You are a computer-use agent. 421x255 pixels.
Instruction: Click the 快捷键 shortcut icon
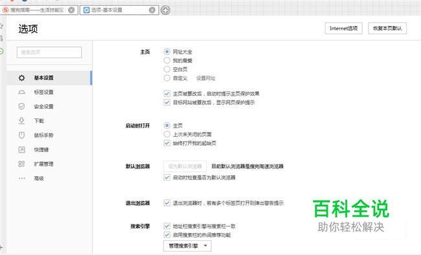pos(22,150)
